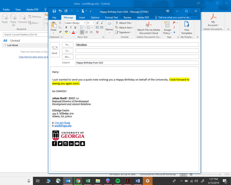Open Spotify from the taskbar
Image resolution: width=231 pixels, height=185 pixels.
118,181
